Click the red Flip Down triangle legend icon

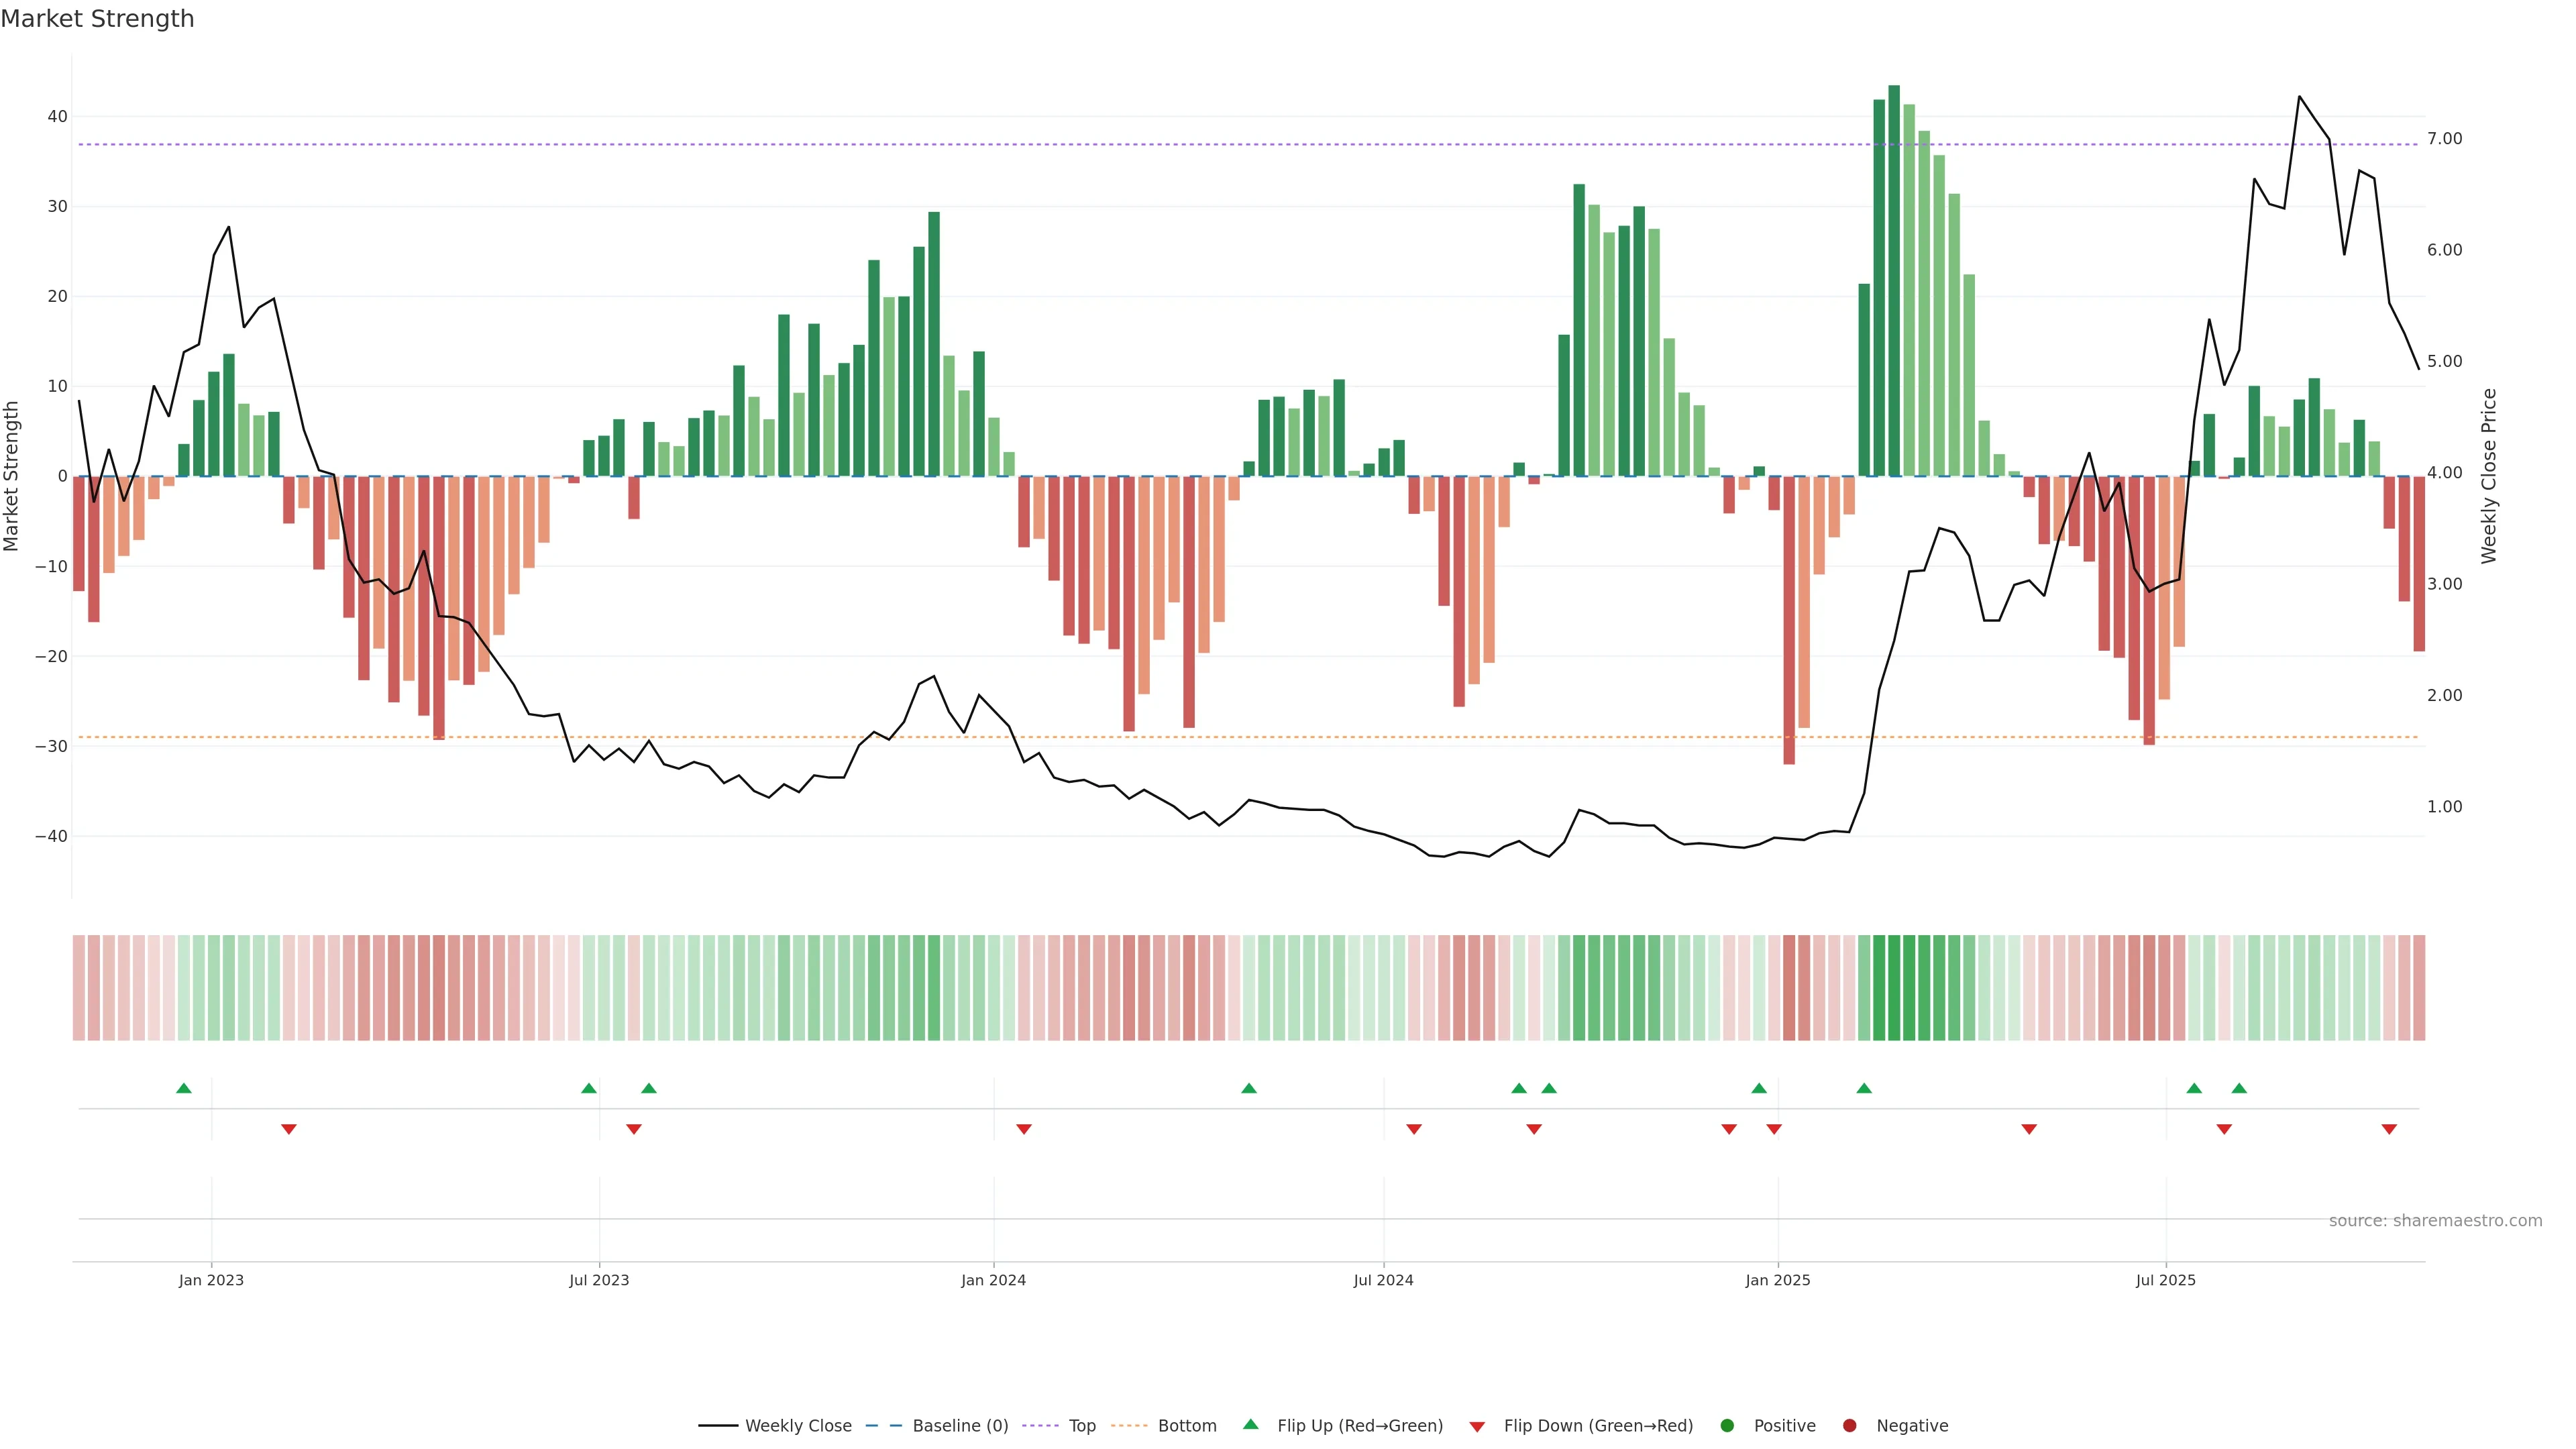(x=1477, y=1427)
